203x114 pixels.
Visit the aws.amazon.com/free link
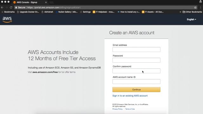[45, 72]
